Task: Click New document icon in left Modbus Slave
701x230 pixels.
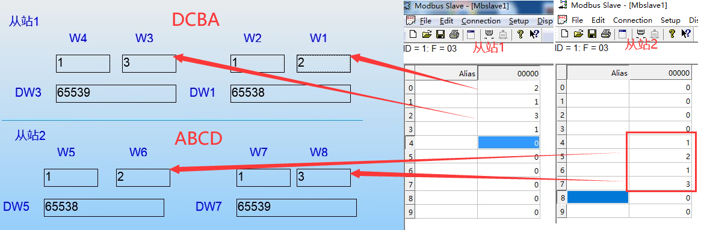Action: (413, 34)
